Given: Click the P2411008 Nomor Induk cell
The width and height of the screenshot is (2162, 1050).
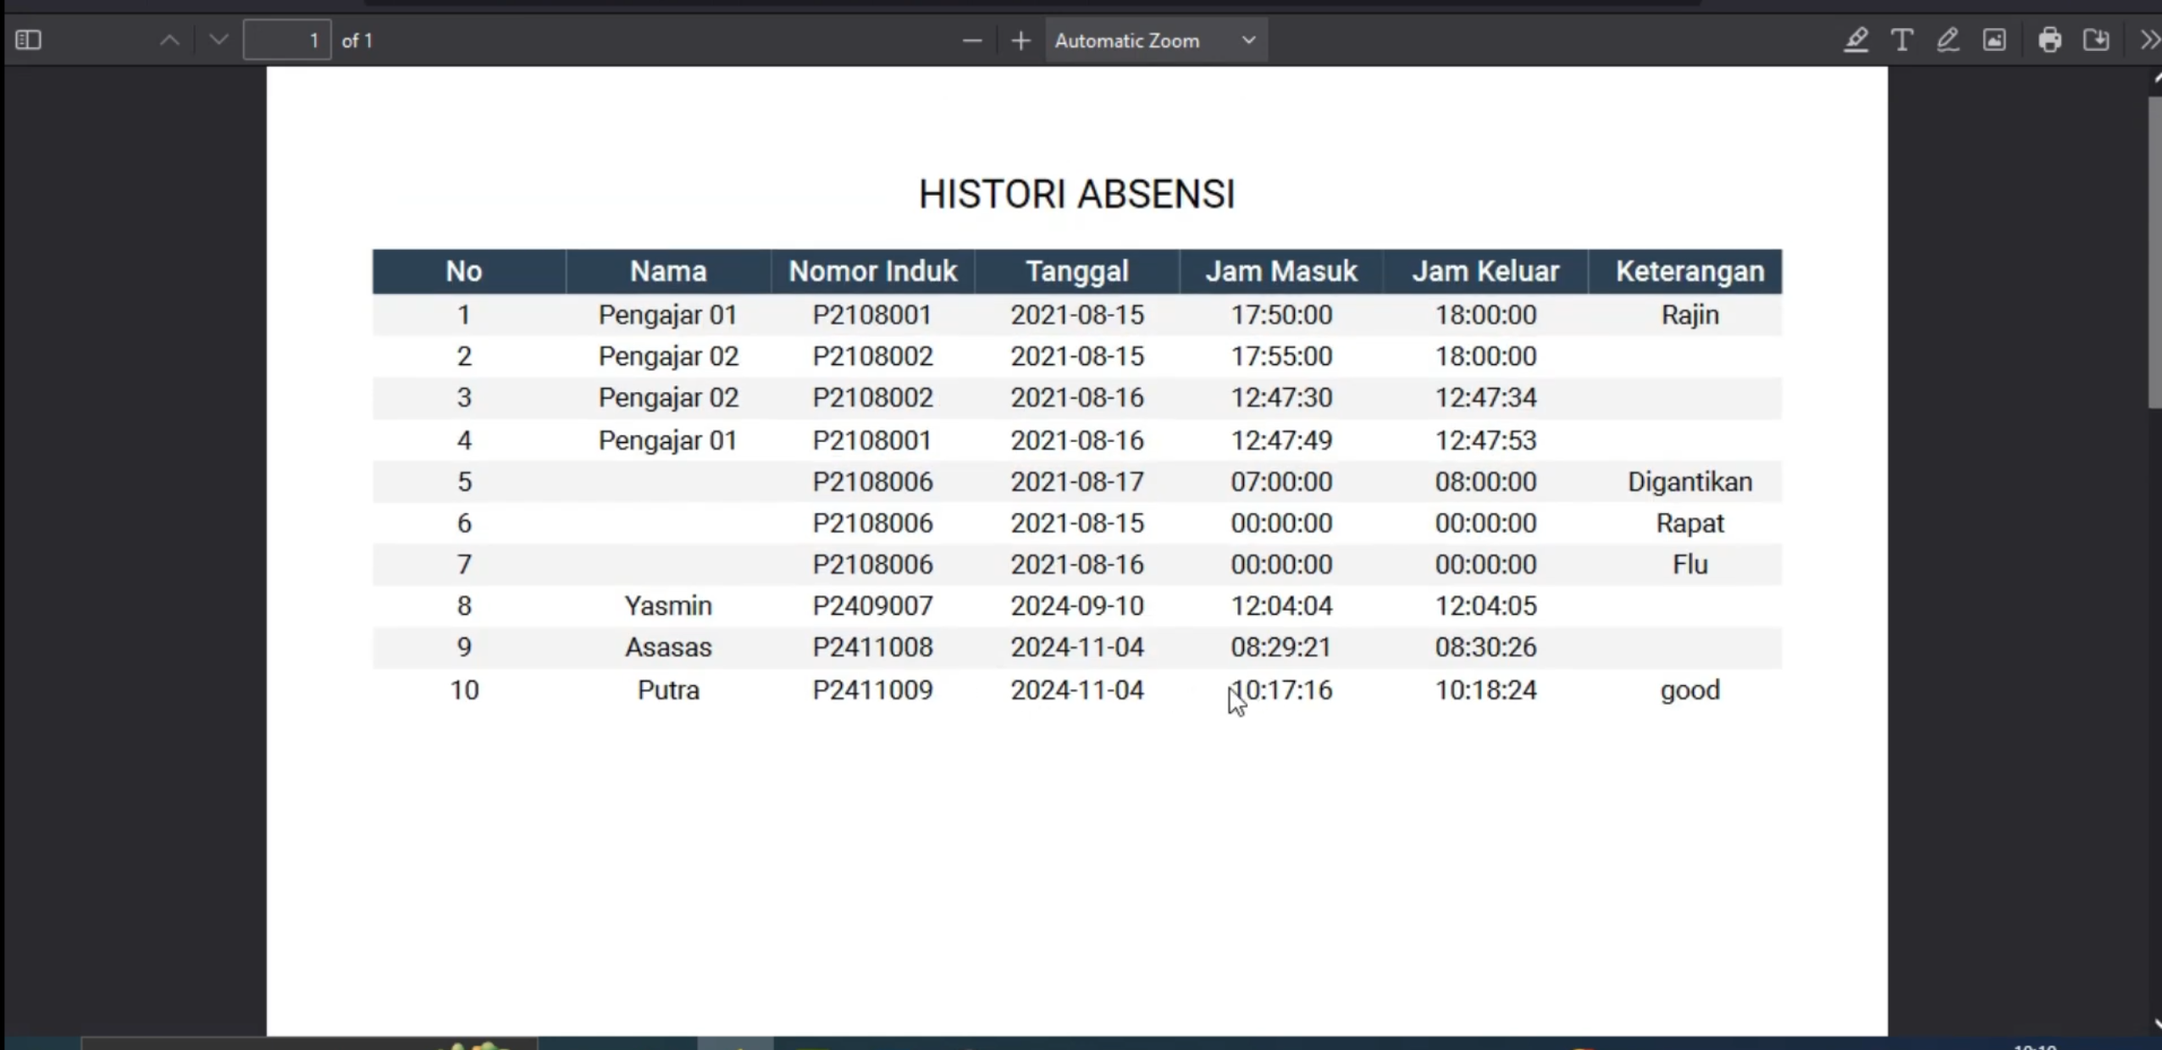Looking at the screenshot, I should [x=873, y=648].
